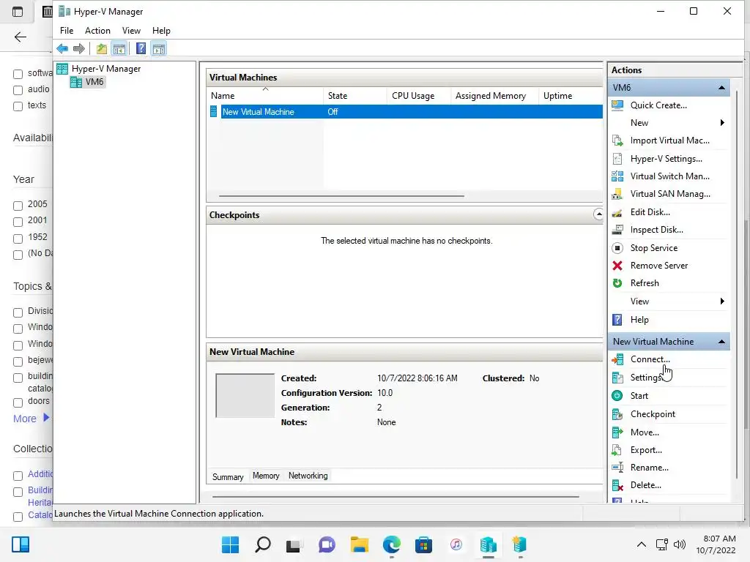Image resolution: width=750 pixels, height=562 pixels.
Task: Check the 2005 year checkbox
Action: 18,206
